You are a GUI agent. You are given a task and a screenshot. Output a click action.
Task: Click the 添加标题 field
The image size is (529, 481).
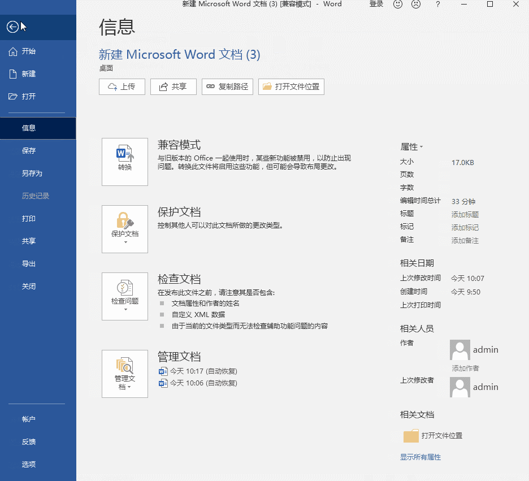(x=465, y=215)
